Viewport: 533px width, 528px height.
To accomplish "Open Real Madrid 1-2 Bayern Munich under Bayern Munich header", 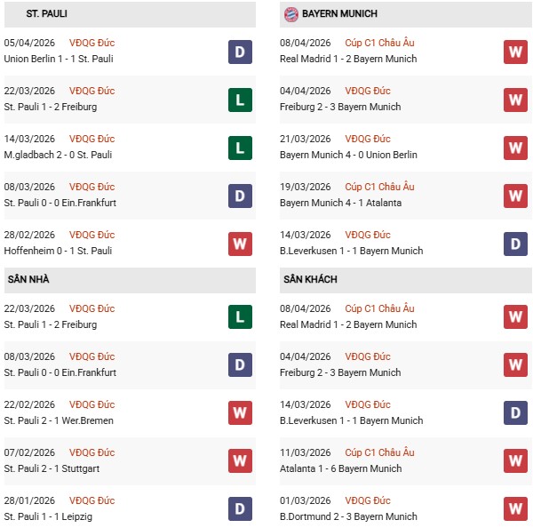I will [348, 59].
